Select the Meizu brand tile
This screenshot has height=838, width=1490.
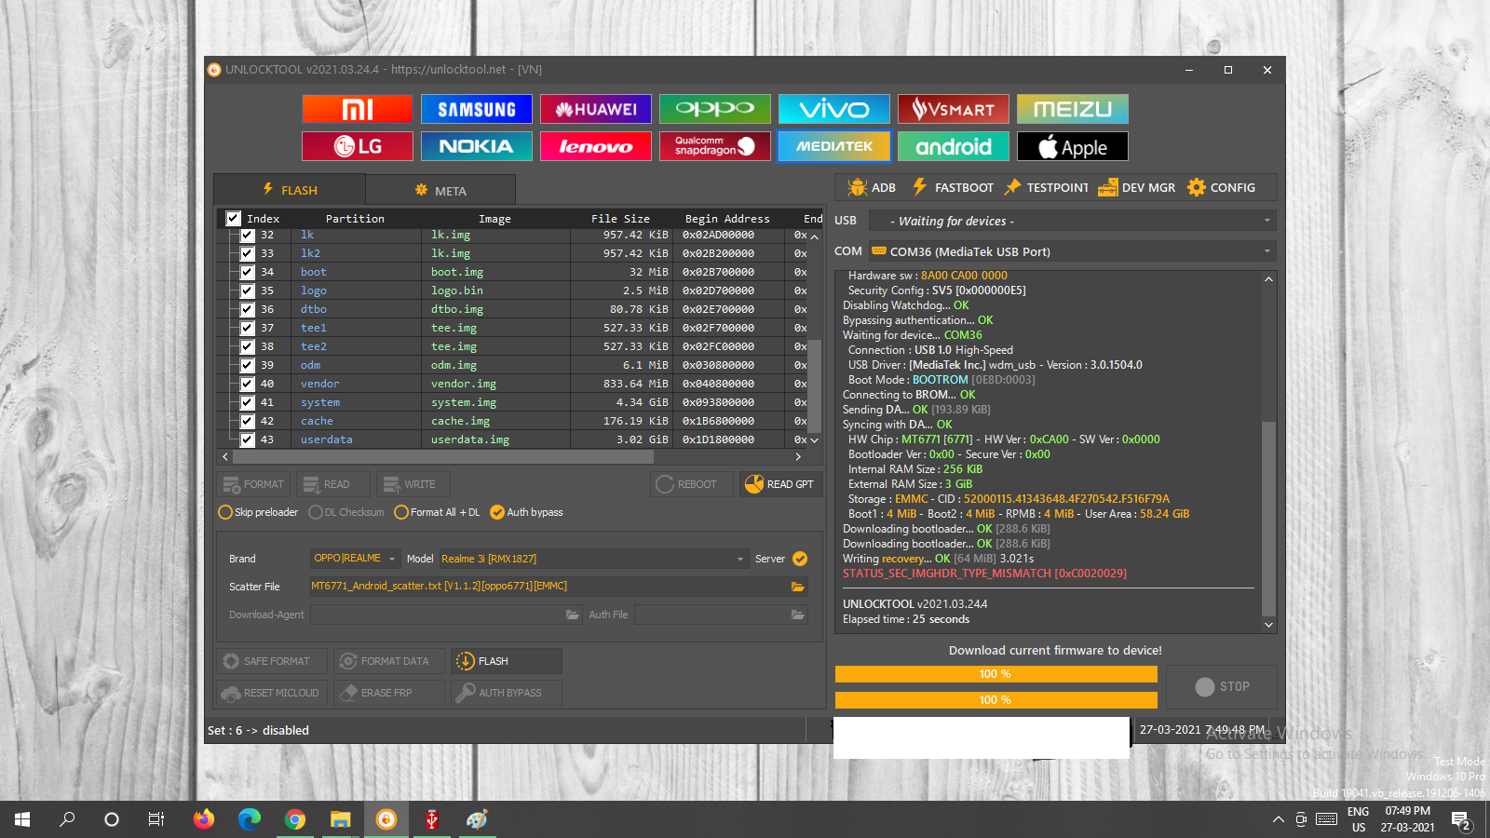[x=1073, y=109]
